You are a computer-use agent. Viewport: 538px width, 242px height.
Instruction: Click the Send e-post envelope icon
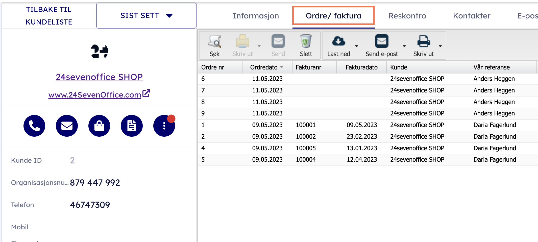[x=381, y=41]
